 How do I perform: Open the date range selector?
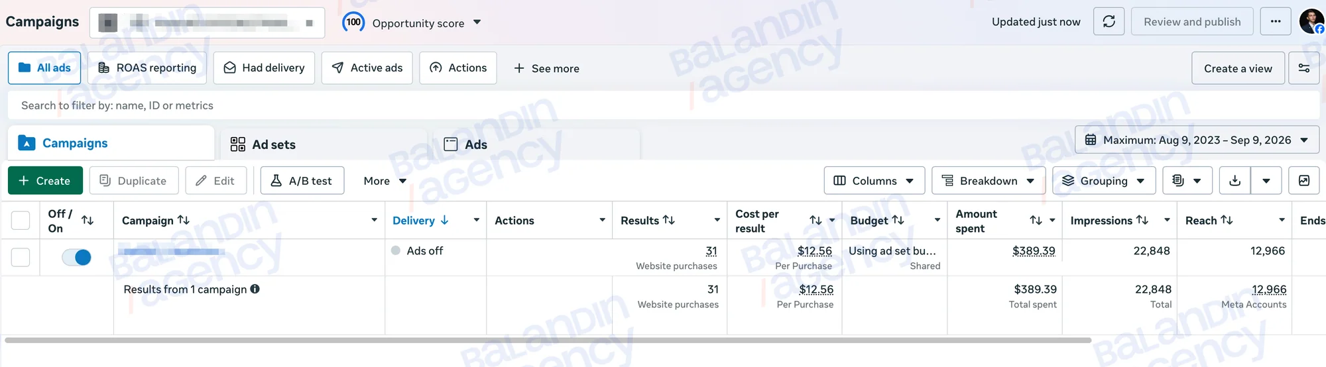point(1197,140)
